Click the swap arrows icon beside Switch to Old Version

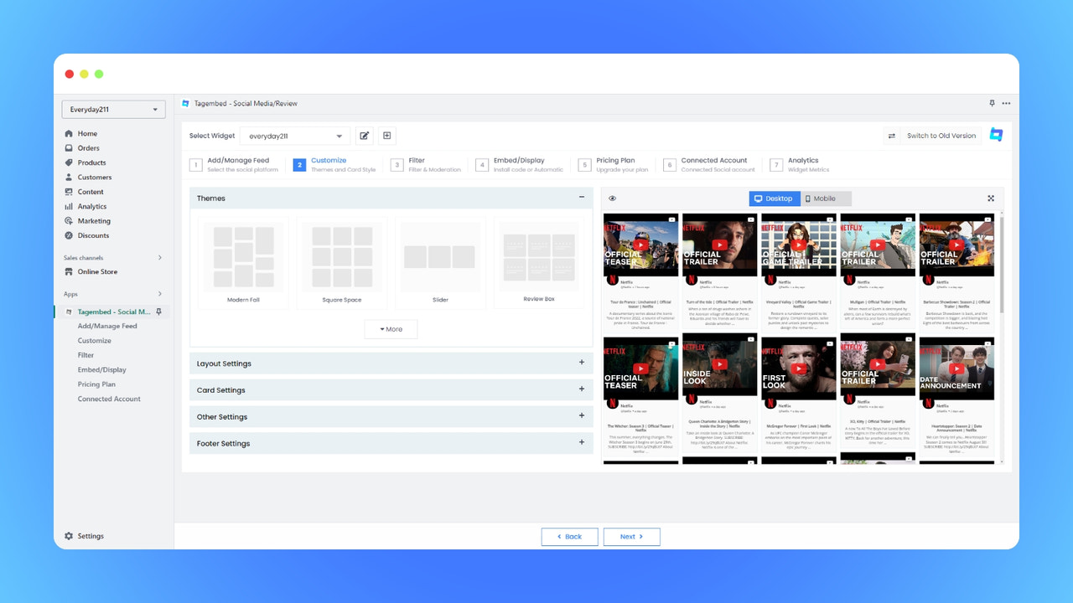[892, 136]
